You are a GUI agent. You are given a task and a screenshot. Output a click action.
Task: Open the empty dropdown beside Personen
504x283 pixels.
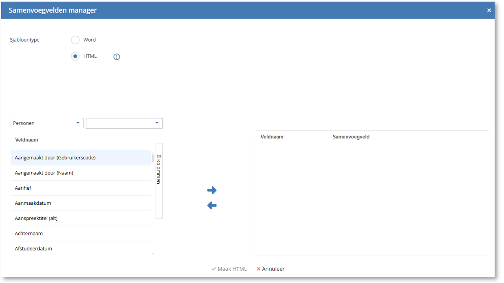pyautogui.click(x=124, y=123)
